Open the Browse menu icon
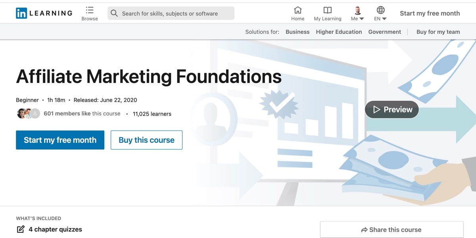Screen dimensions: 476x238 (x=90, y=10)
